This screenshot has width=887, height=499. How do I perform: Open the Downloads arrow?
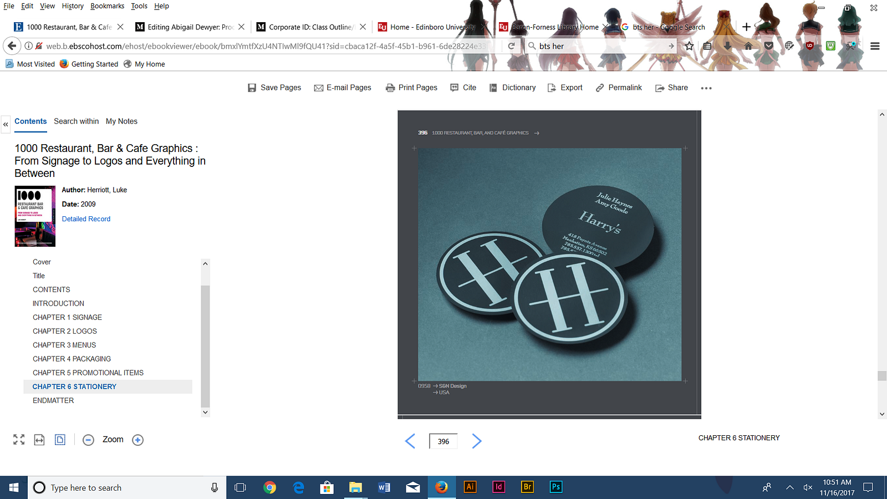pos(727,46)
